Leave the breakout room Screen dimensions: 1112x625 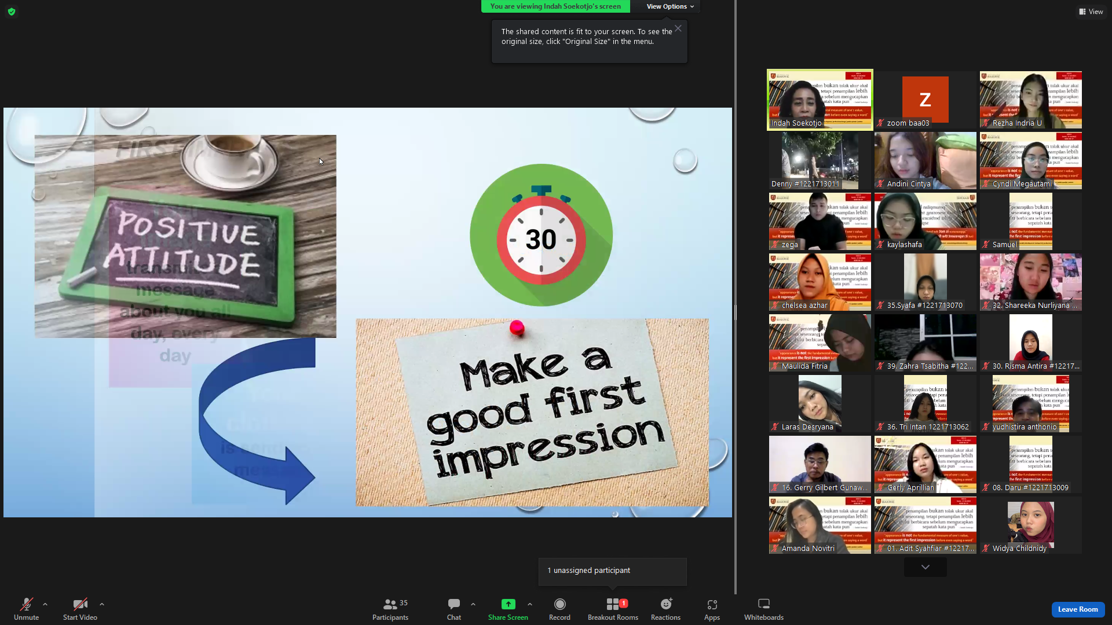pyautogui.click(x=1078, y=609)
